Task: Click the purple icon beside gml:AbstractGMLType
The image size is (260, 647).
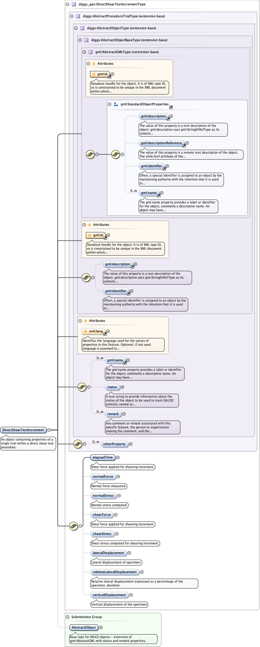Action: [90, 52]
